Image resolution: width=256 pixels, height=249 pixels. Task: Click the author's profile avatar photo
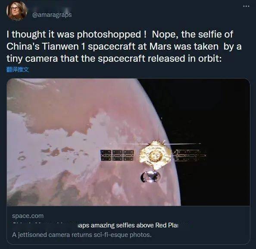point(17,11)
